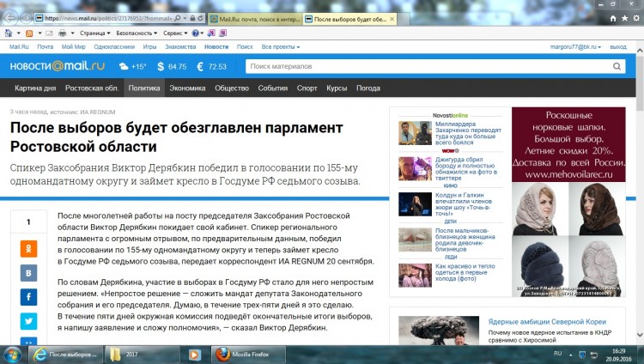Open the Мой Мир portal link
Viewport: 644px width, 364px height.
click(x=74, y=47)
